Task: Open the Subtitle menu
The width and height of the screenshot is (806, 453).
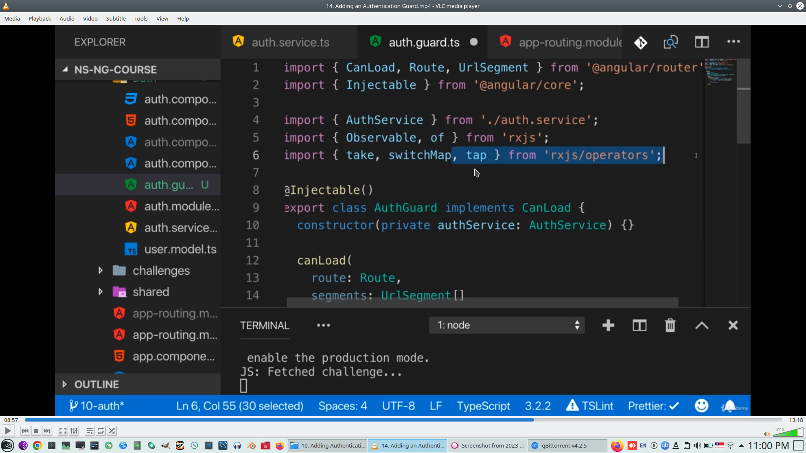Action: tap(115, 18)
